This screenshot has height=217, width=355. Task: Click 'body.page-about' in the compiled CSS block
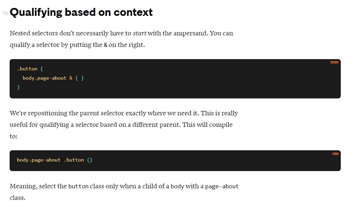click(x=39, y=160)
